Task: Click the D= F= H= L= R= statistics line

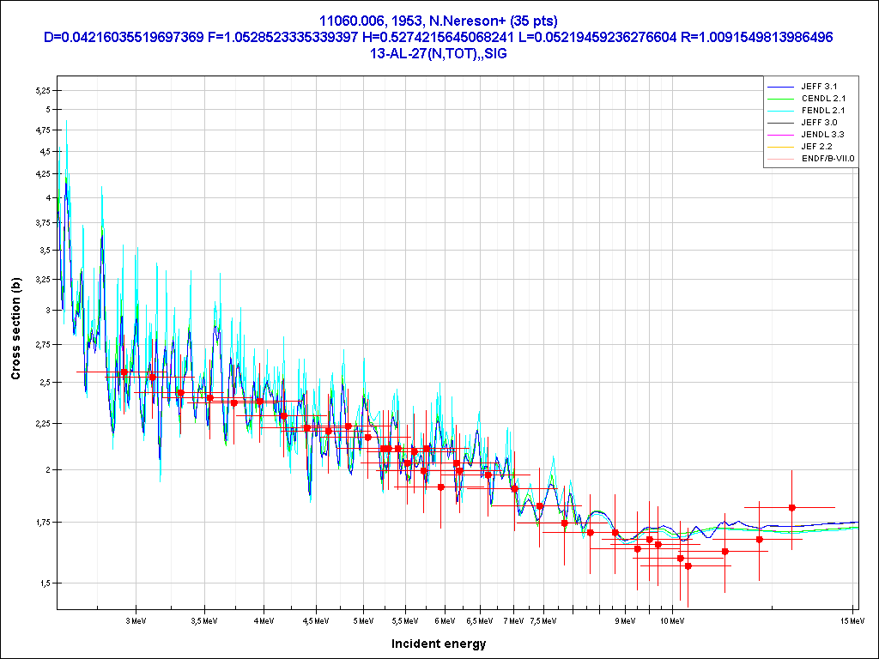Action: click(x=439, y=37)
